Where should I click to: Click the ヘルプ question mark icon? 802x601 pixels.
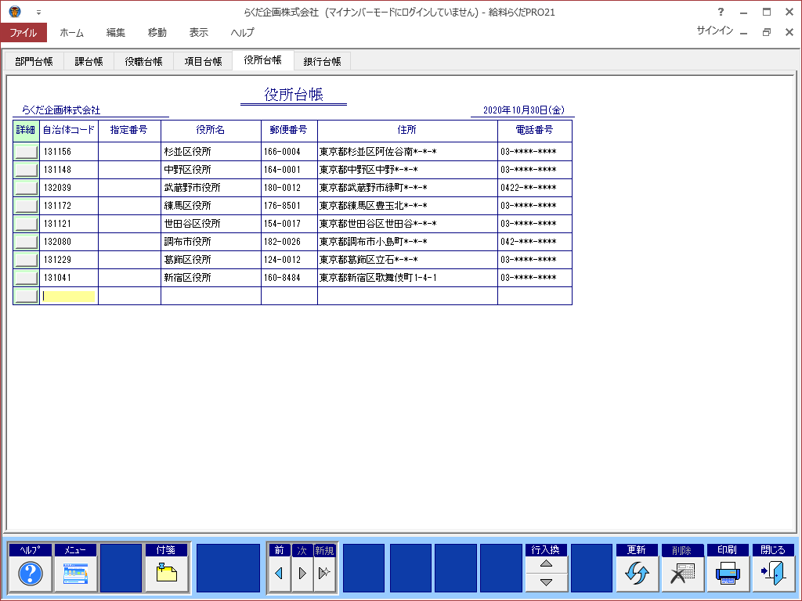pyautogui.click(x=31, y=574)
